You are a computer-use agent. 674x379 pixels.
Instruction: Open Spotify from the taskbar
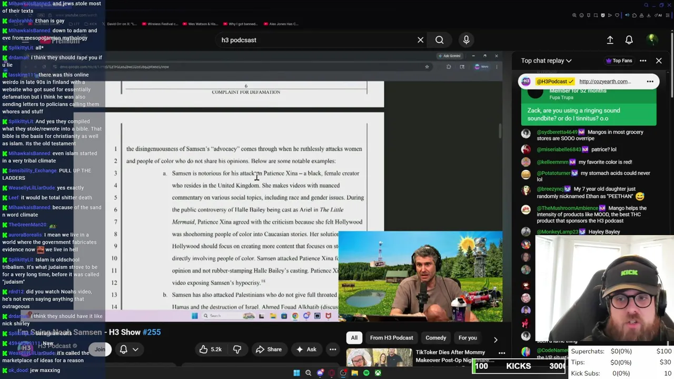366,373
